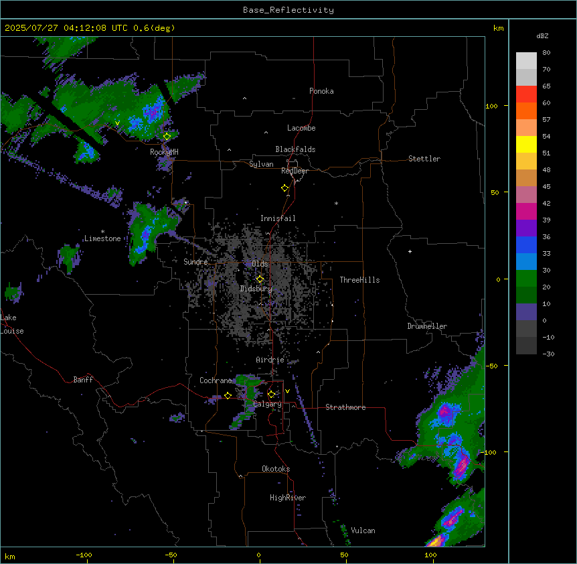Image resolution: width=577 pixels, height=564 pixels.
Task: Click the yellow diamond marker below Cochrane
Action: [x=228, y=395]
